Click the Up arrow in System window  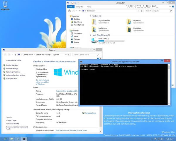(15, 55)
